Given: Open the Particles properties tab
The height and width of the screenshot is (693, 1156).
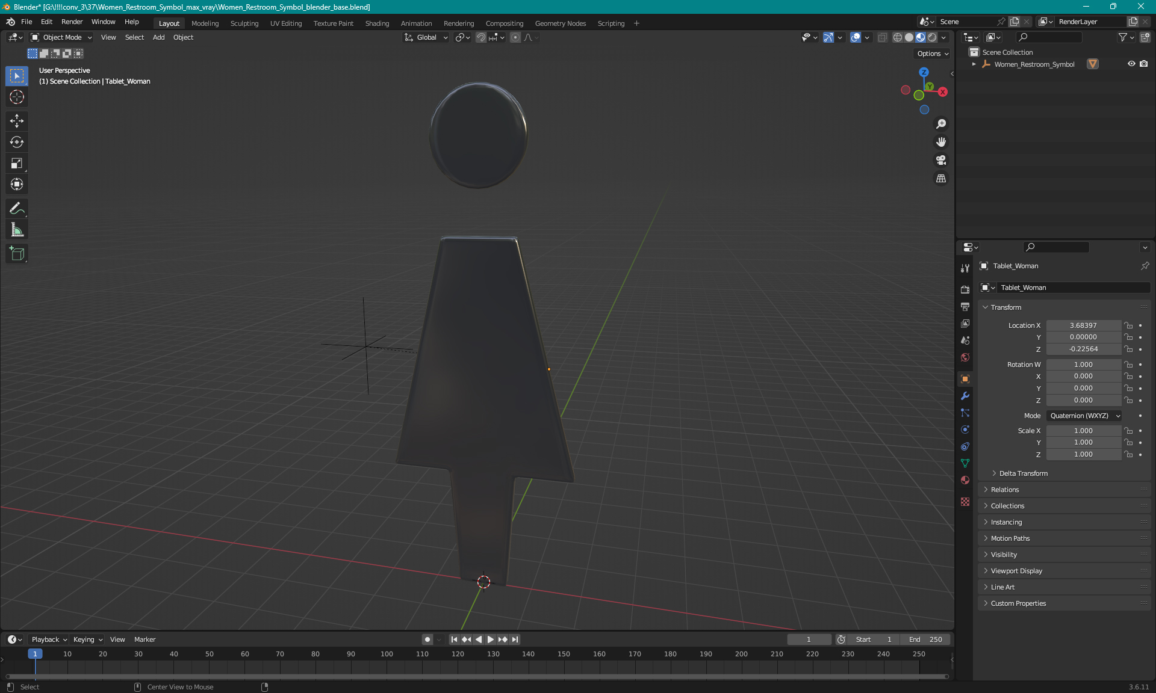Looking at the screenshot, I should tap(965, 413).
